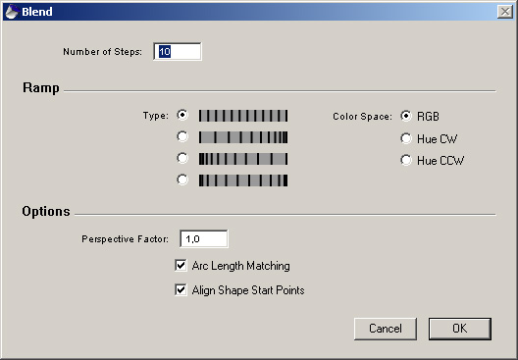Screen dimensions: 518x360
Task: Click the ramp pattern bunched toward the left end
Action: click(x=243, y=159)
